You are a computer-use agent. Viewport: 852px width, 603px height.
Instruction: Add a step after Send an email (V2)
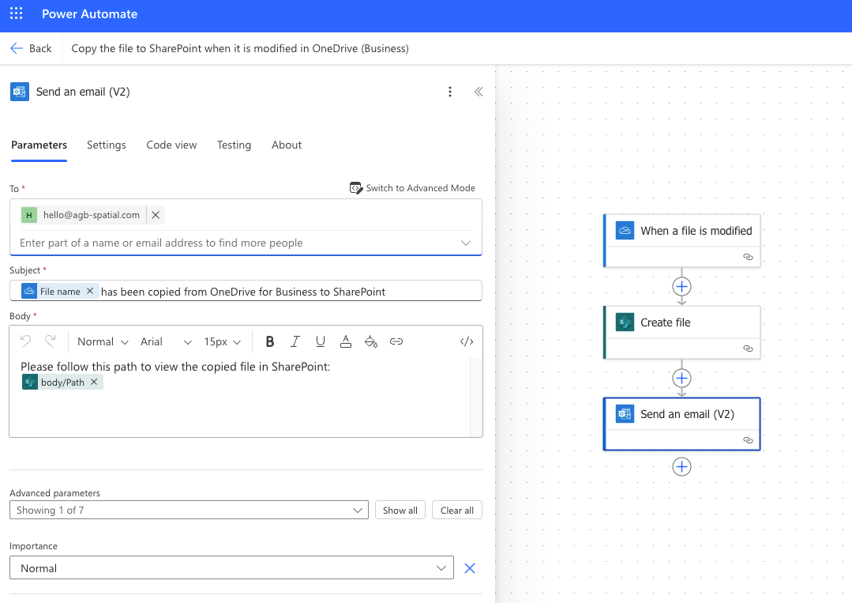pyautogui.click(x=682, y=466)
